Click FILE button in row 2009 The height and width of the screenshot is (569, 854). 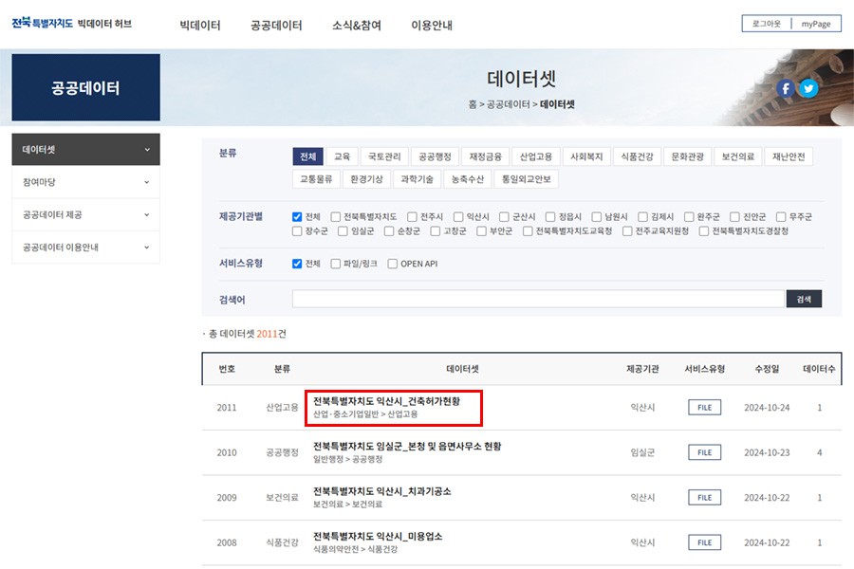(705, 498)
